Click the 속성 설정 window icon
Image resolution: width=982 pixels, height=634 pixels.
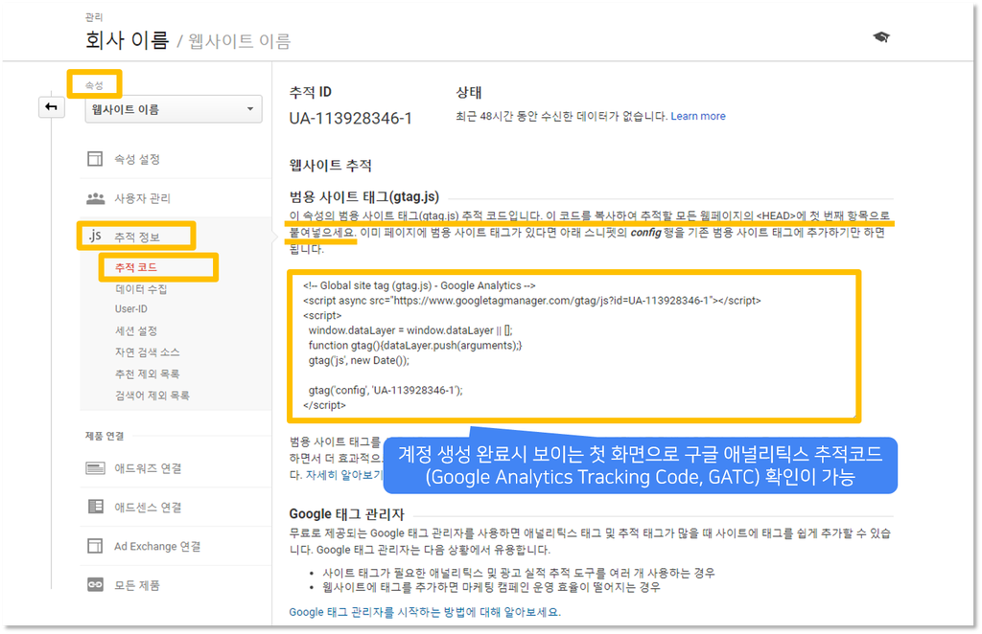pos(95,159)
